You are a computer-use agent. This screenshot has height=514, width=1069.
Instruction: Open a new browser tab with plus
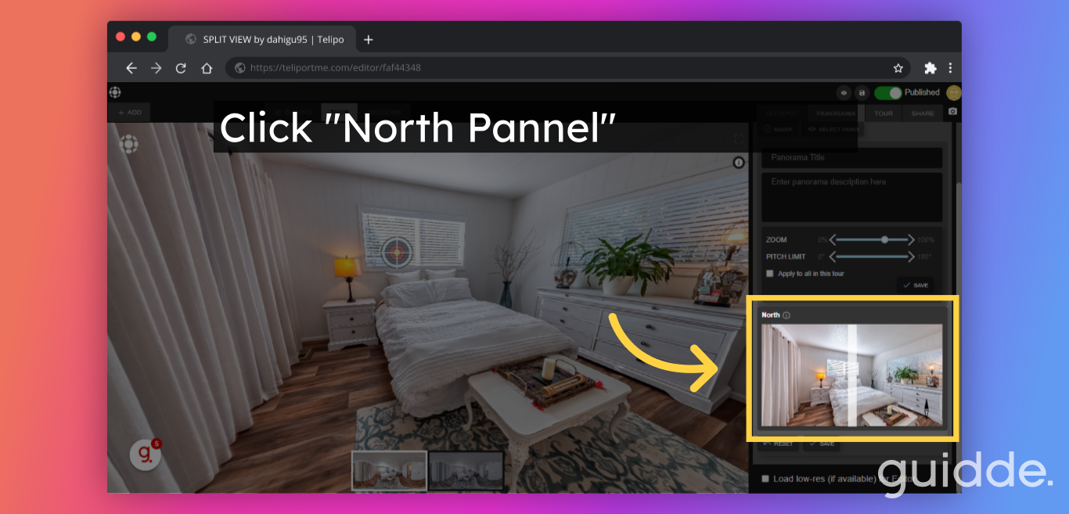(x=369, y=39)
